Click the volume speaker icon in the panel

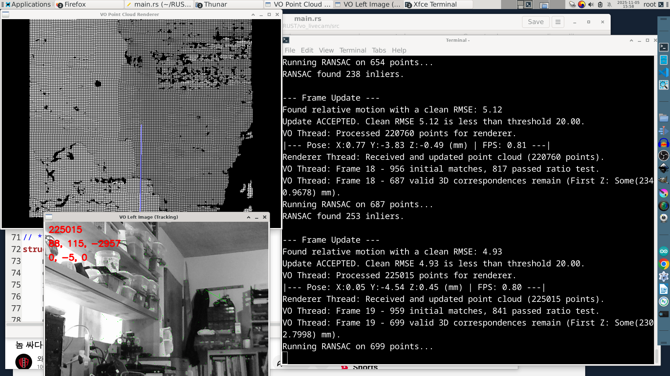click(x=591, y=5)
